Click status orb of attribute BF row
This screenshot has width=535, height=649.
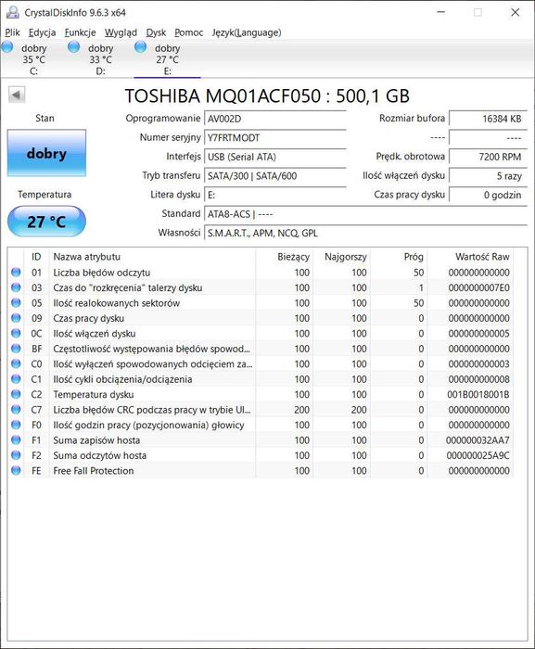pyautogui.click(x=16, y=349)
